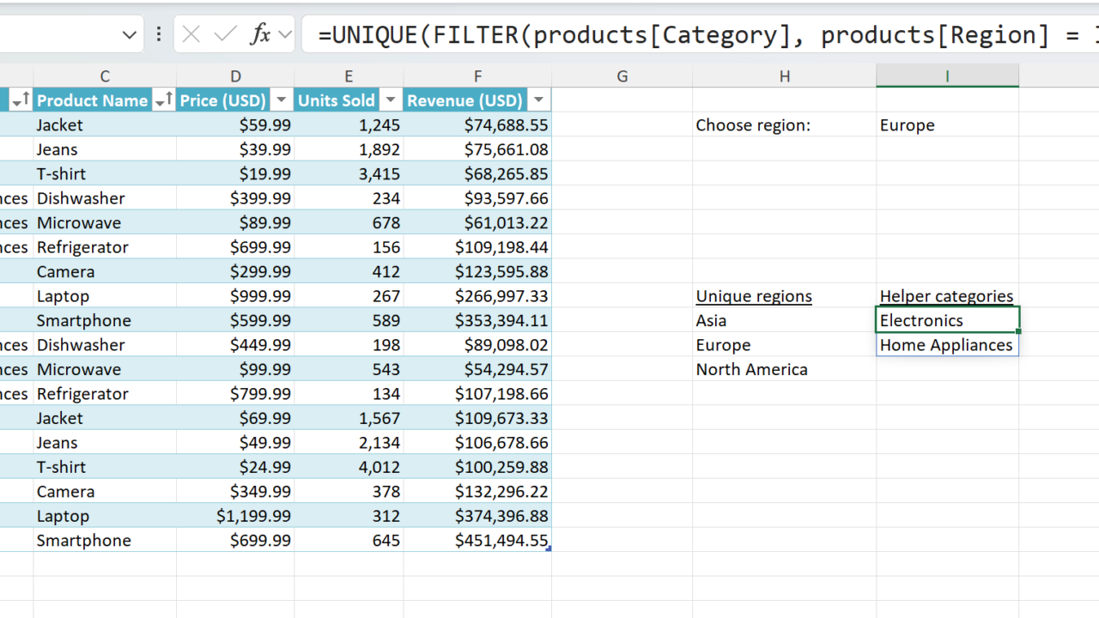Click the Cancel X icon in formula bar
1099x618 pixels.
click(x=191, y=34)
